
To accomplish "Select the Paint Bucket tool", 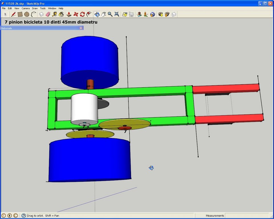I will (61, 14).
